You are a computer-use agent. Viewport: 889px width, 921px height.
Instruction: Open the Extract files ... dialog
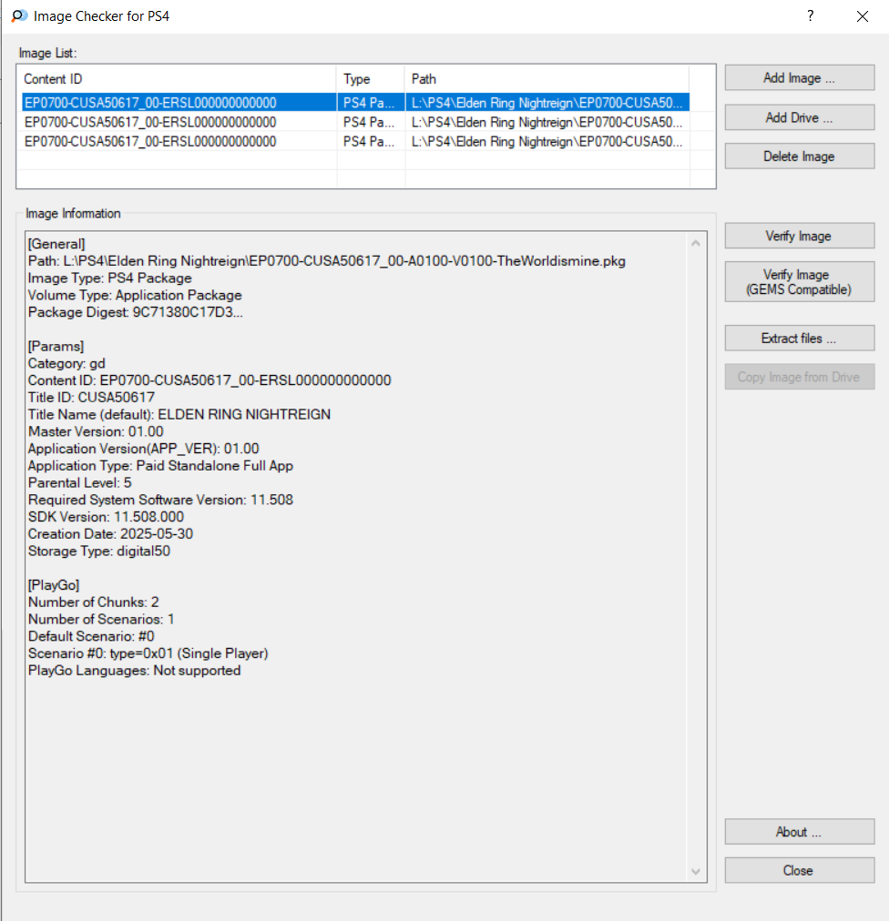[x=799, y=339]
